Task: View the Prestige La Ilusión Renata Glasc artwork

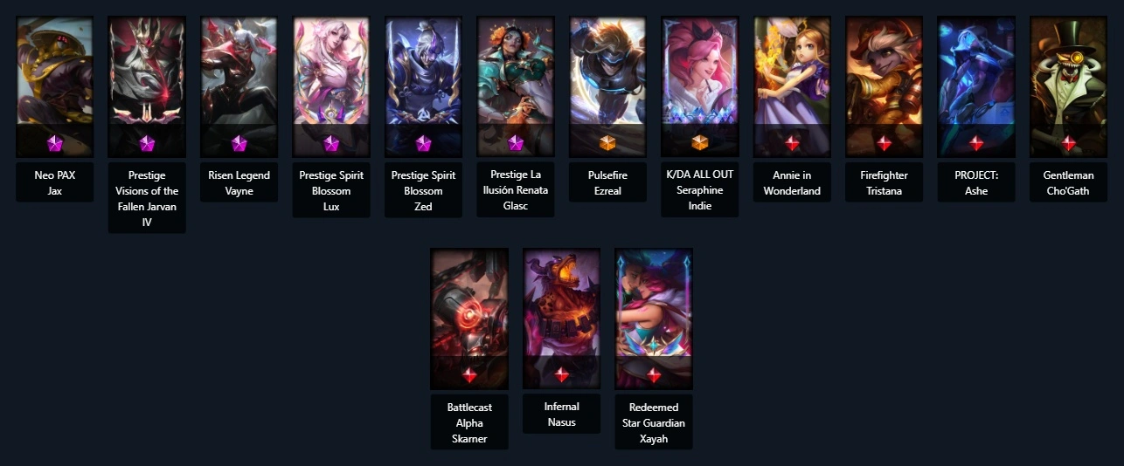Action: pos(516,86)
